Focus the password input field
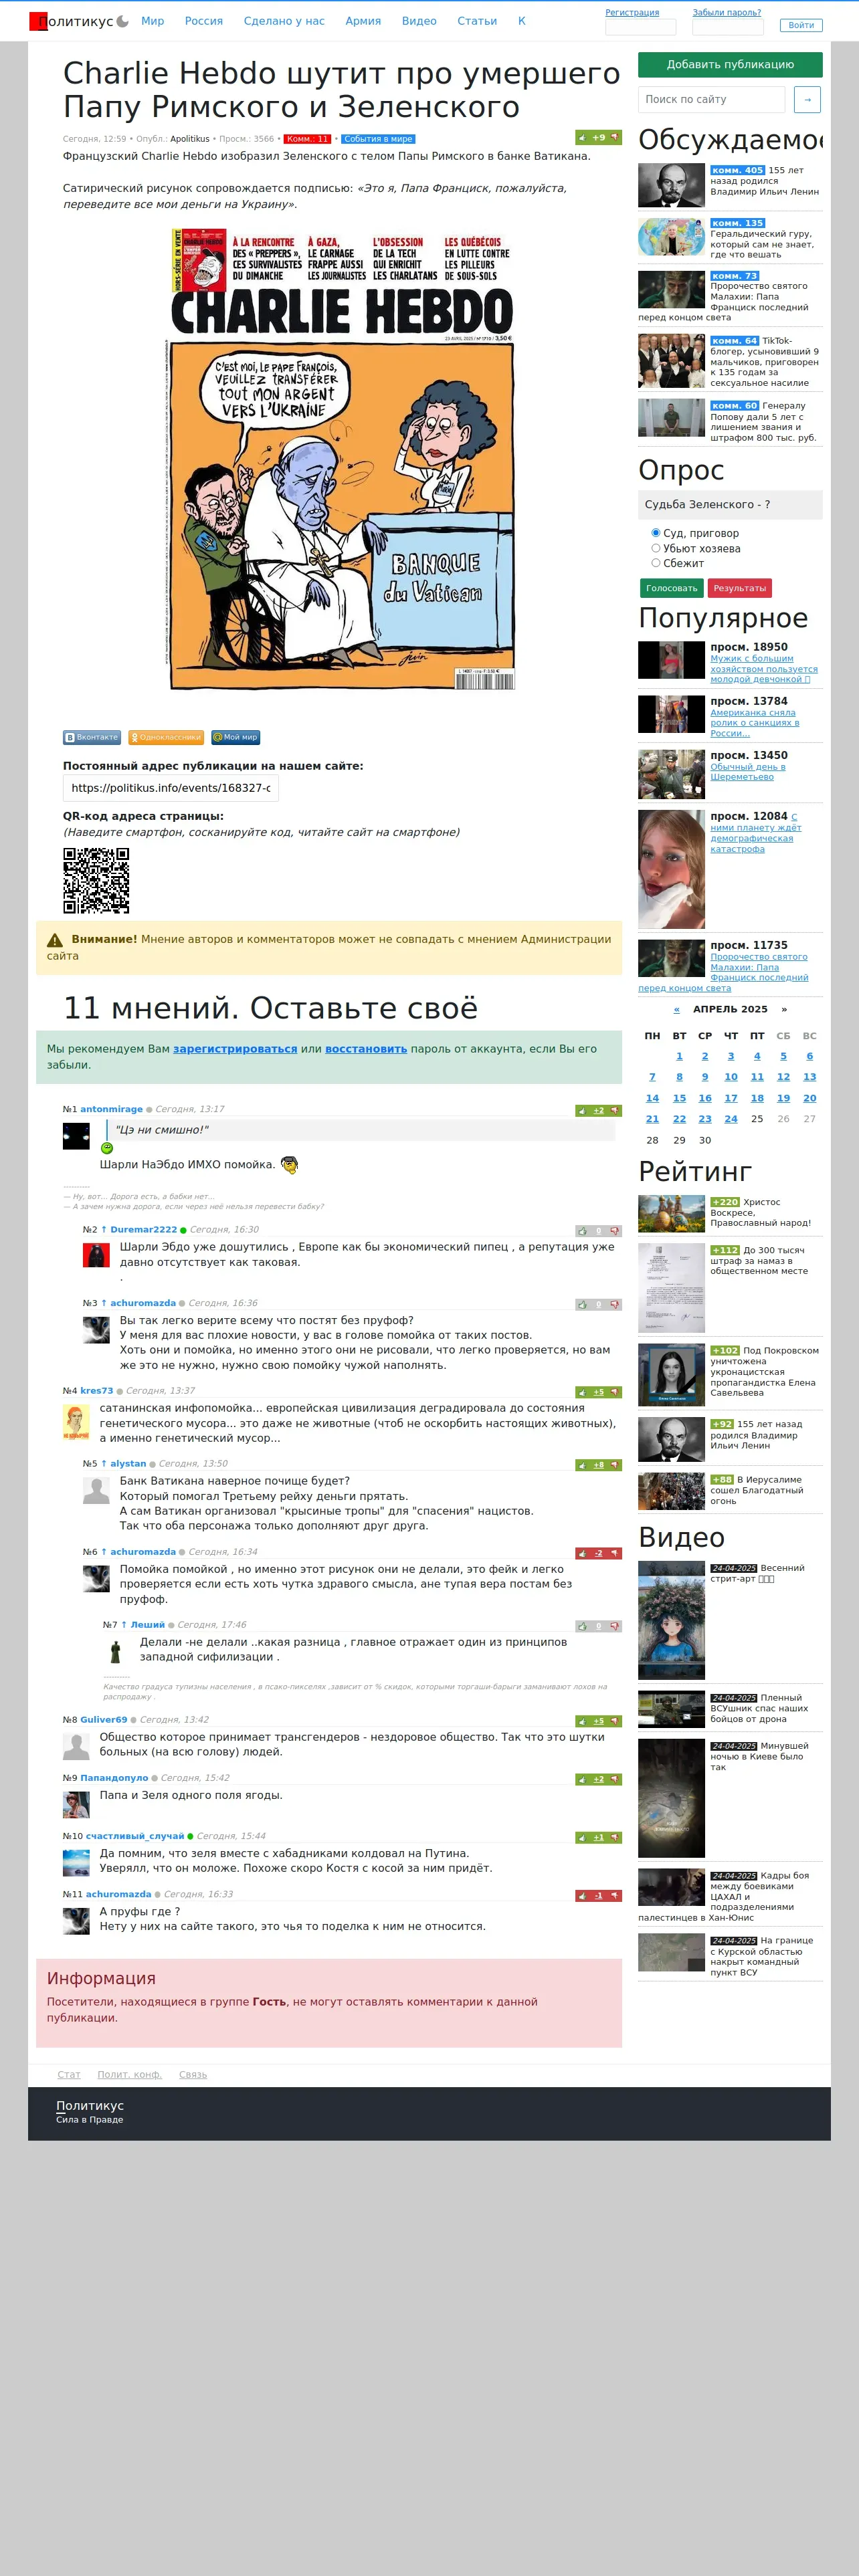This screenshot has width=859, height=2576. pyautogui.click(x=728, y=27)
